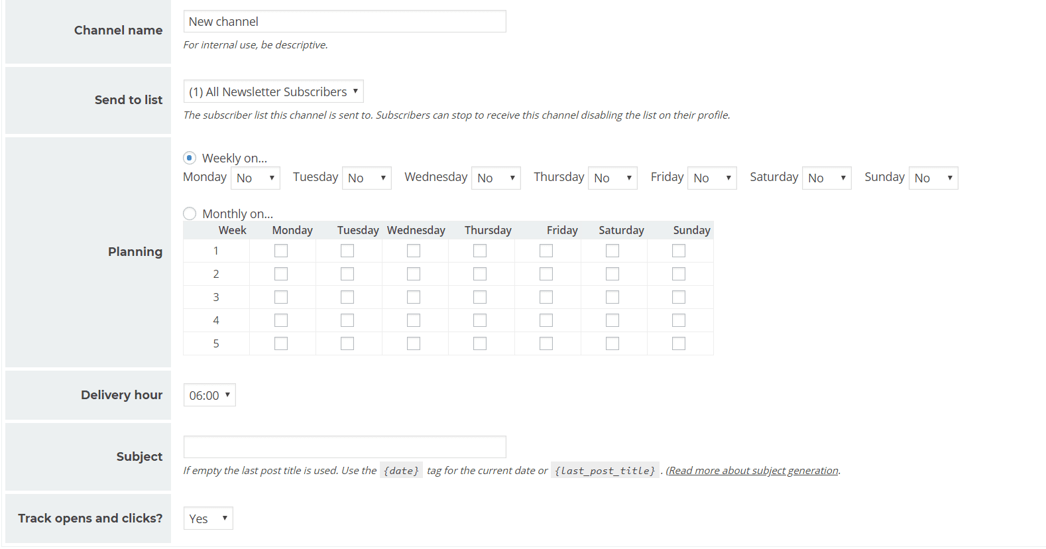
Task: Open the Sunday weekly dropdown
Action: click(933, 178)
